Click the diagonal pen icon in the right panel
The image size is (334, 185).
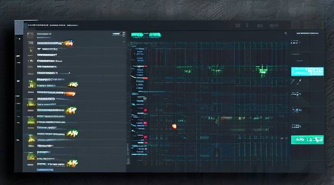(294, 81)
